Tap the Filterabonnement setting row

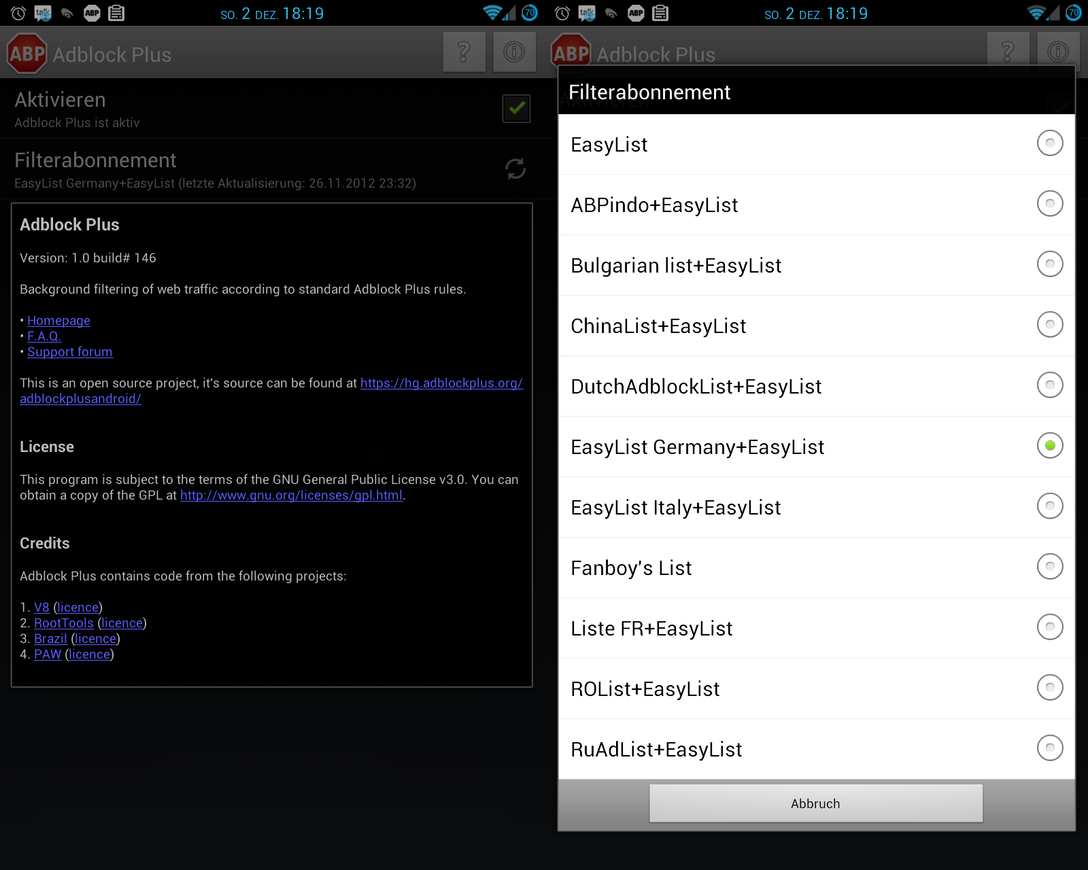272,169
